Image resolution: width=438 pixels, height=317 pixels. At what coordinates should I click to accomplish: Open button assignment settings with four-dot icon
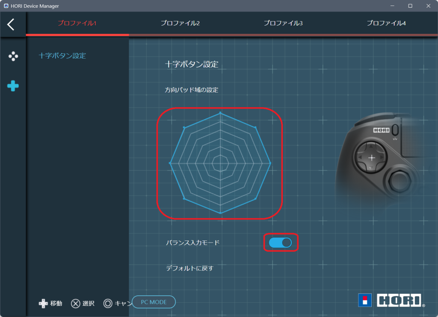point(13,56)
